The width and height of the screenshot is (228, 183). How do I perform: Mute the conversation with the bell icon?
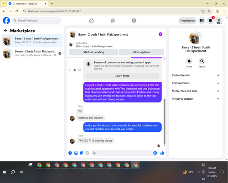coord(189,61)
